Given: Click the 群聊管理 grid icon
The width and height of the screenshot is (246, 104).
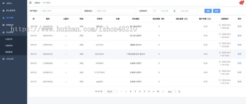Looking at the screenshot, I should point(4,25).
